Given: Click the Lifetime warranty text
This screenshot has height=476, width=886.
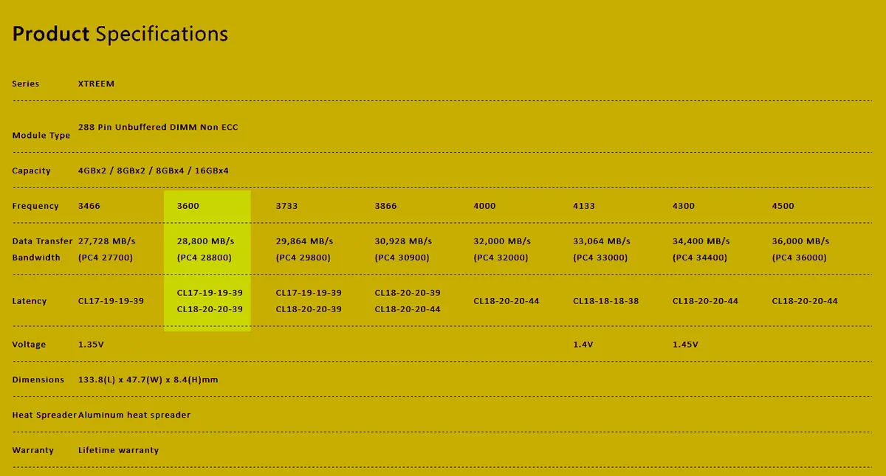Looking at the screenshot, I should click(x=118, y=450).
